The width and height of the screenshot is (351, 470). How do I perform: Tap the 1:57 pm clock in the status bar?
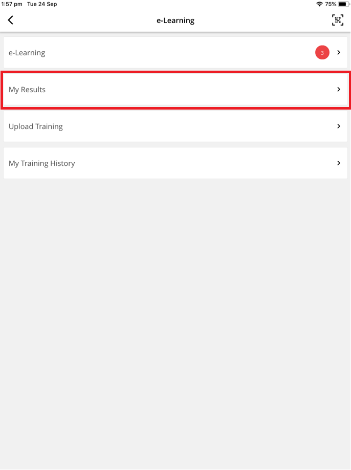[11, 4]
